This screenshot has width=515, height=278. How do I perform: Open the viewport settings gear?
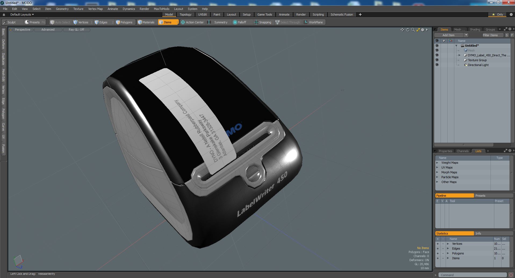(423, 30)
